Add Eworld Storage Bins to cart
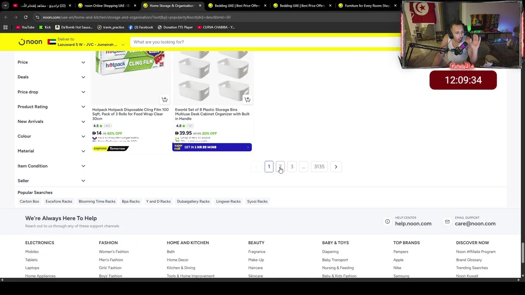Image resolution: width=525 pixels, height=295 pixels. point(247,100)
